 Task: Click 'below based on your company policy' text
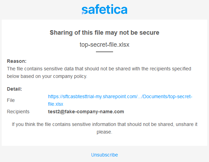pos(47,76)
